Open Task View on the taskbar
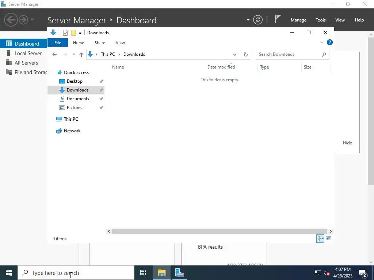This screenshot has width=374, height=280. 143,273
